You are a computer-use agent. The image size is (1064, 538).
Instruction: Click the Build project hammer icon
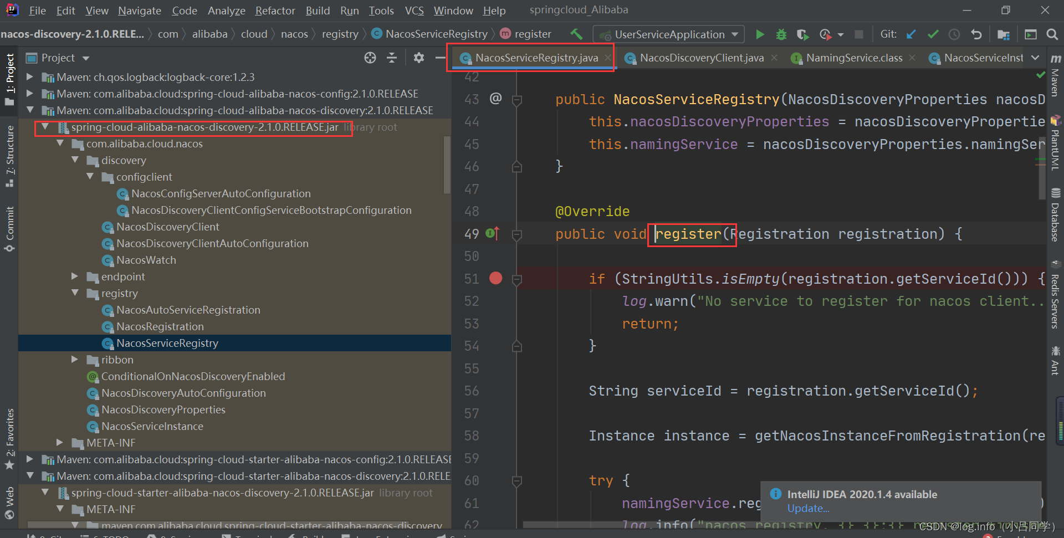click(576, 34)
